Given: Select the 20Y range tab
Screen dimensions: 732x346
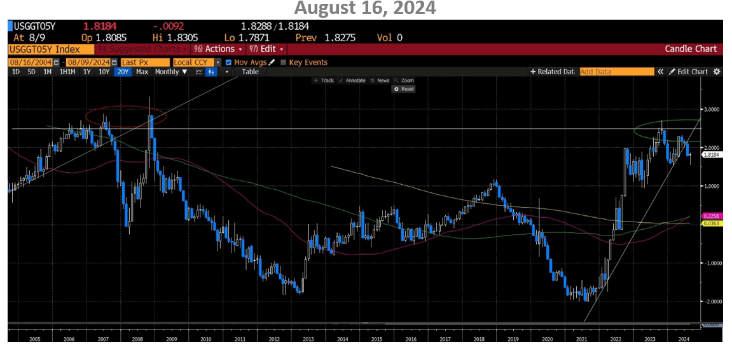Looking at the screenshot, I should pyautogui.click(x=123, y=72).
